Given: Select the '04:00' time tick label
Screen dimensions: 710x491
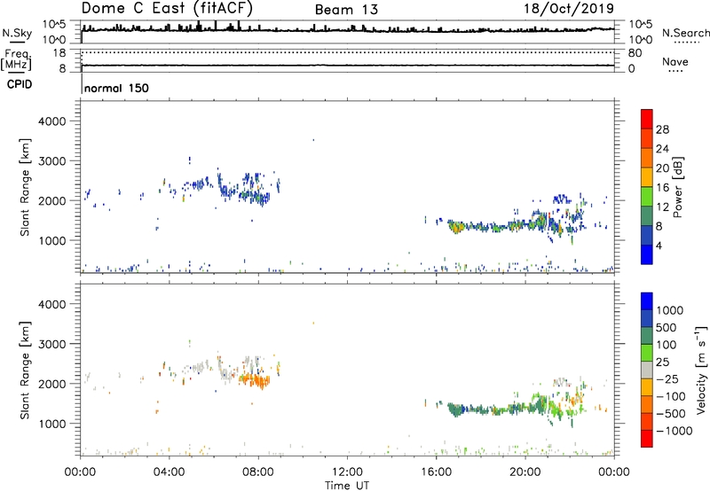Looking at the screenshot, I should (x=169, y=472).
